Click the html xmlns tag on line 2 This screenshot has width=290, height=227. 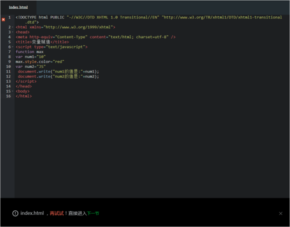pyautogui.click(x=66, y=27)
